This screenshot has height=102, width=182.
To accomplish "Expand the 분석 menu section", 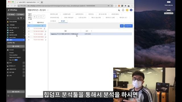I will (x=24, y=63).
